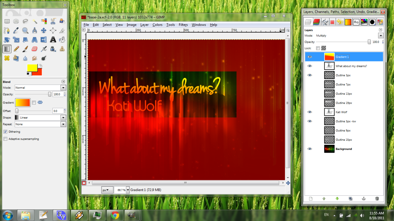Switch to the Undo History tab
Screen dimensions: 394x221
340,22
